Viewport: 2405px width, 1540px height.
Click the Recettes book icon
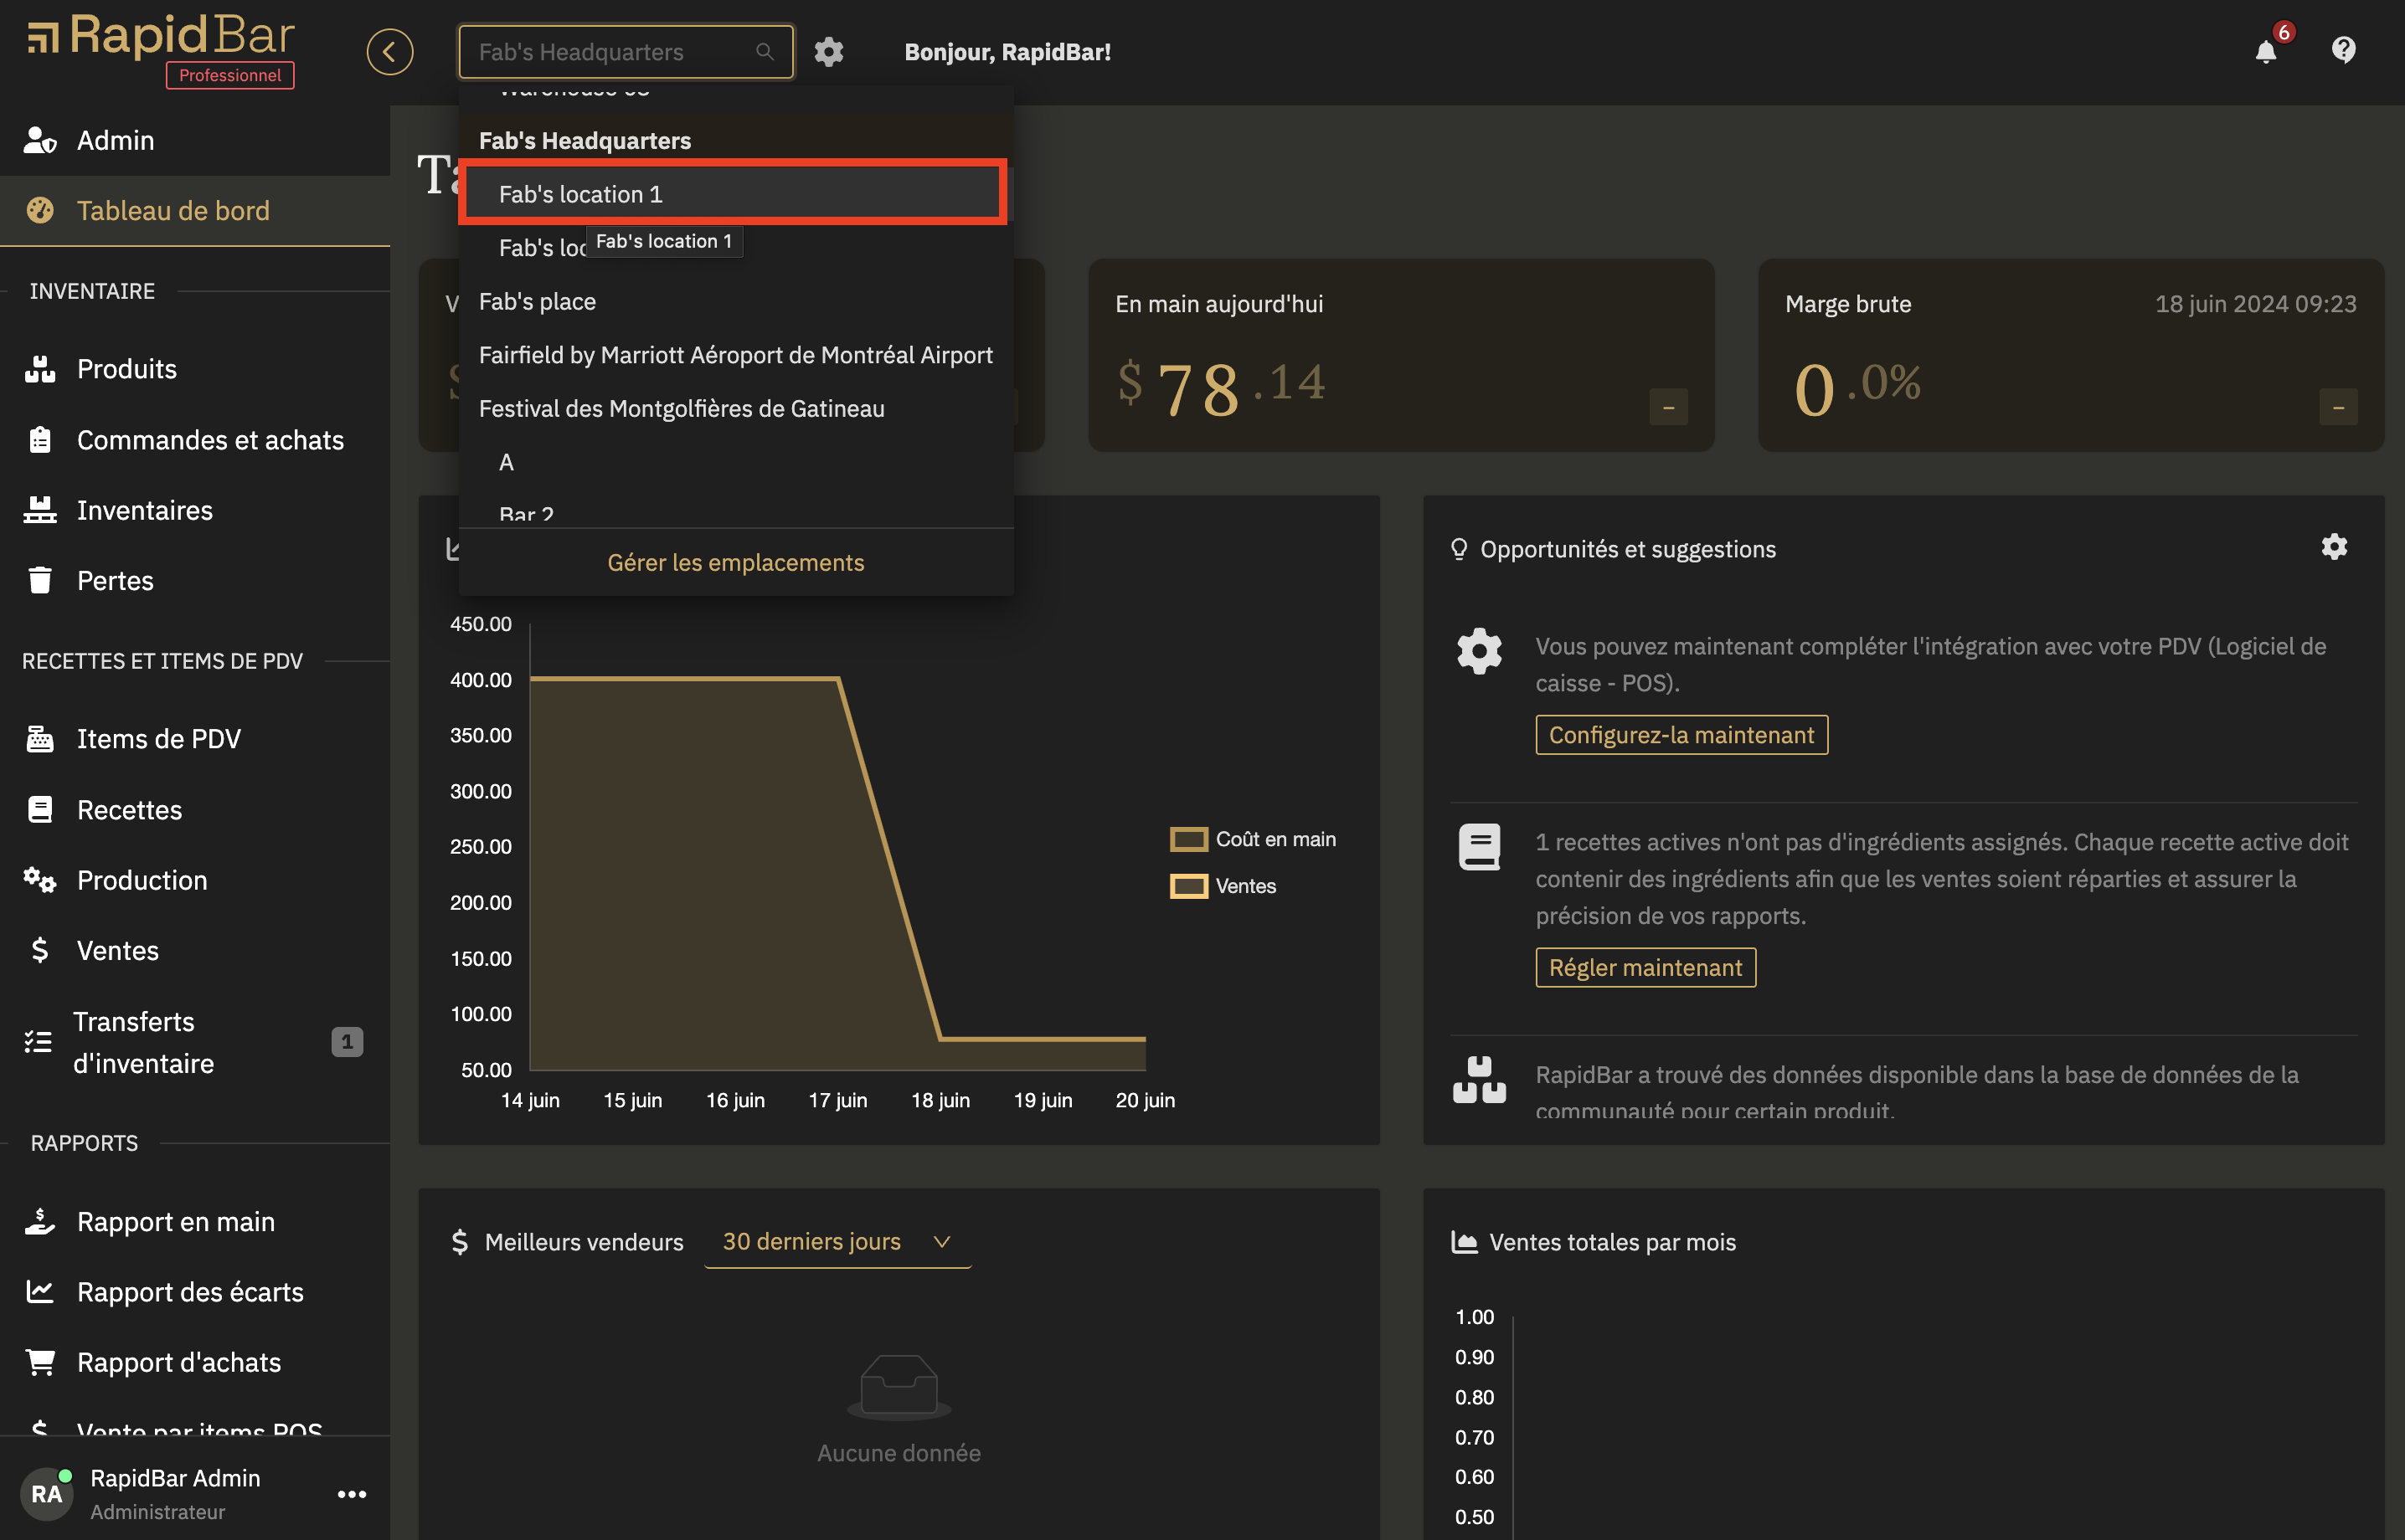click(x=40, y=809)
